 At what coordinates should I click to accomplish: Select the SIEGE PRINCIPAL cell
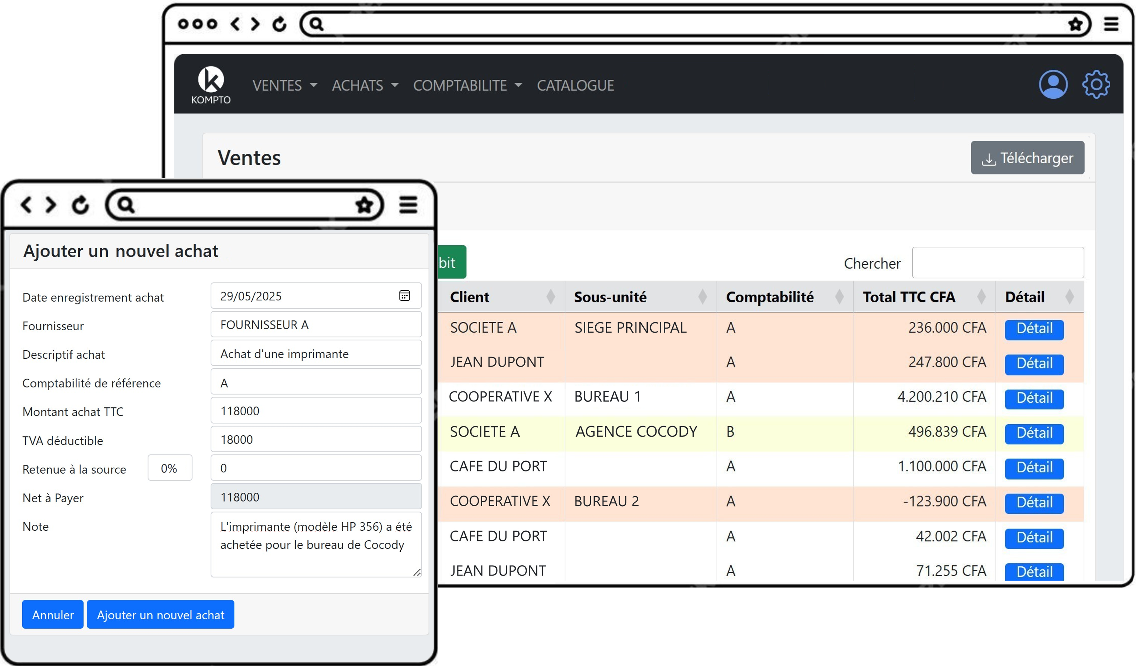(641, 330)
